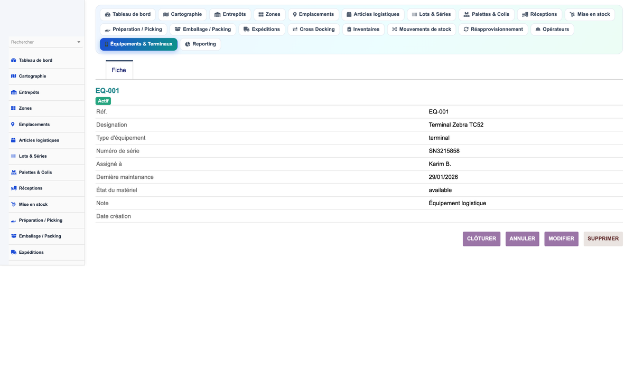Click the Emplacements pin icon in sidebar
The image size is (634, 392).
13,125
